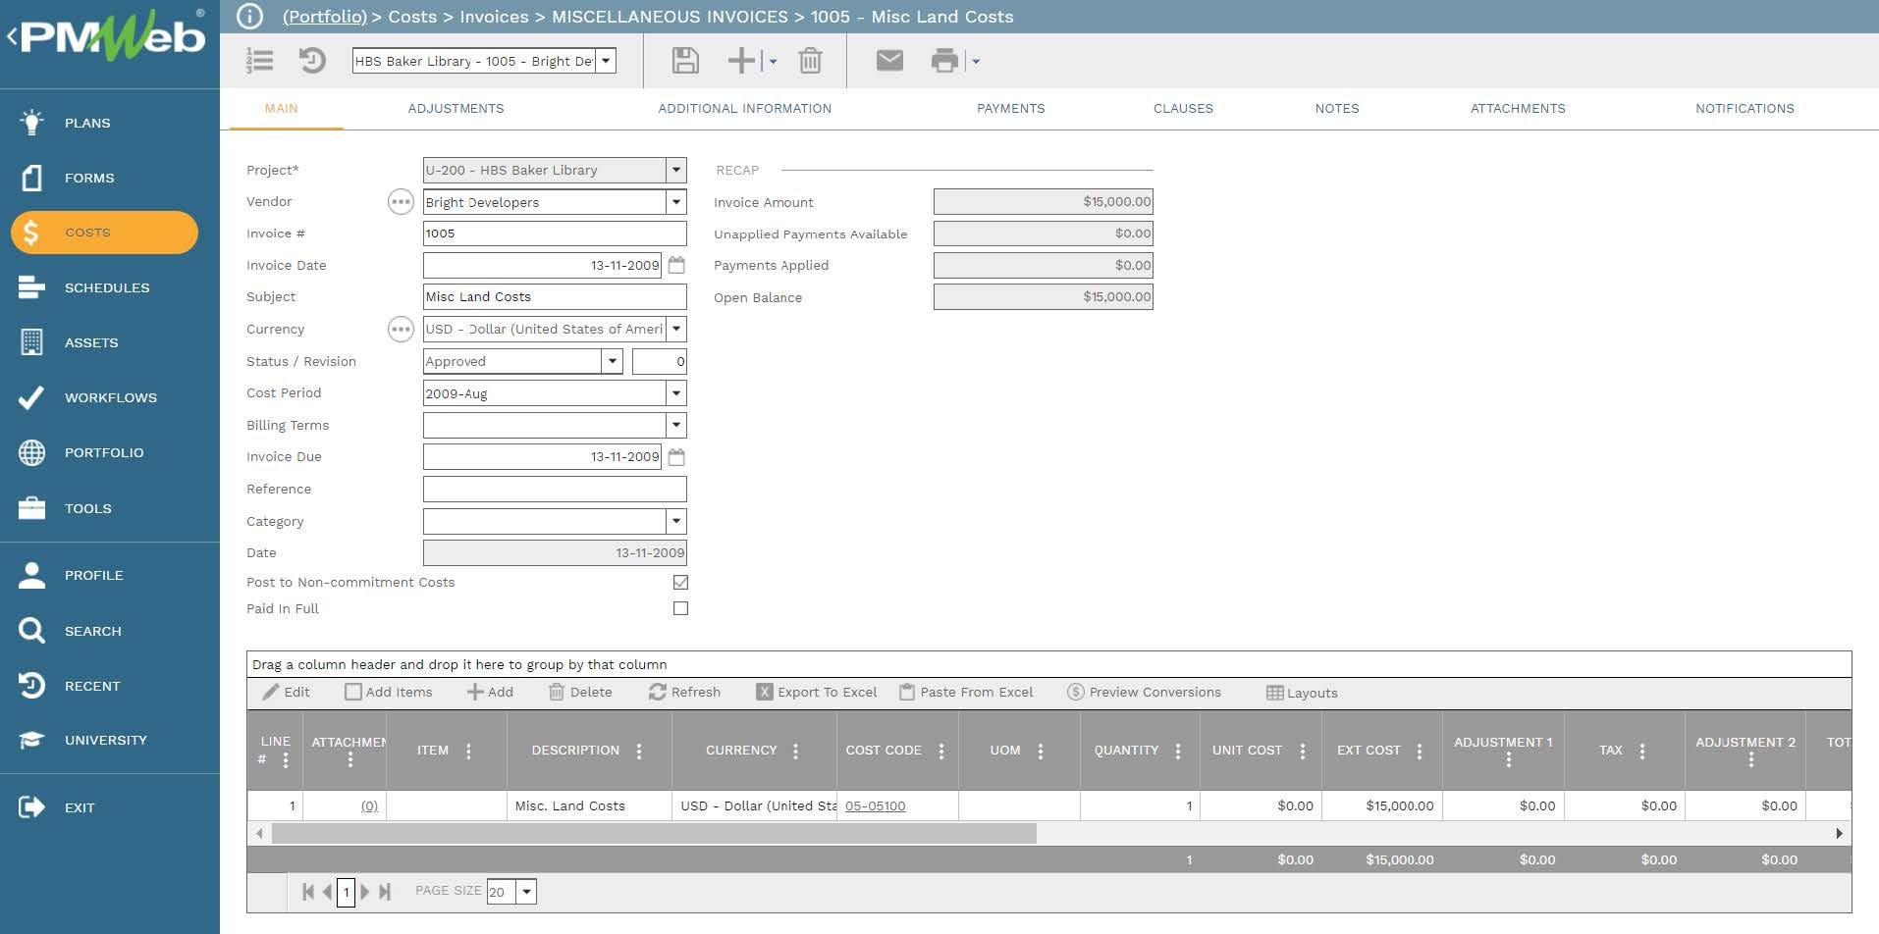The height and width of the screenshot is (934, 1879).
Task: Send email using envelope icon
Action: [889, 61]
